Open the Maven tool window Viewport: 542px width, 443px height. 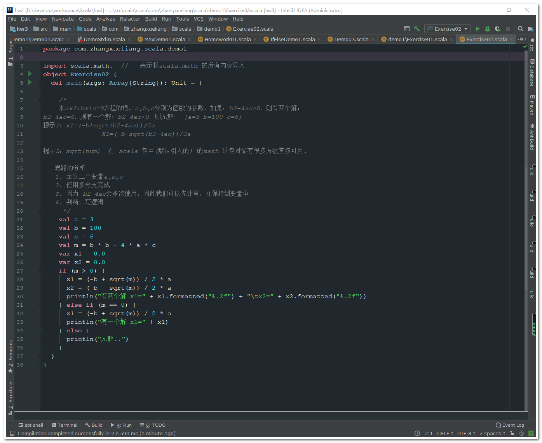point(532,104)
